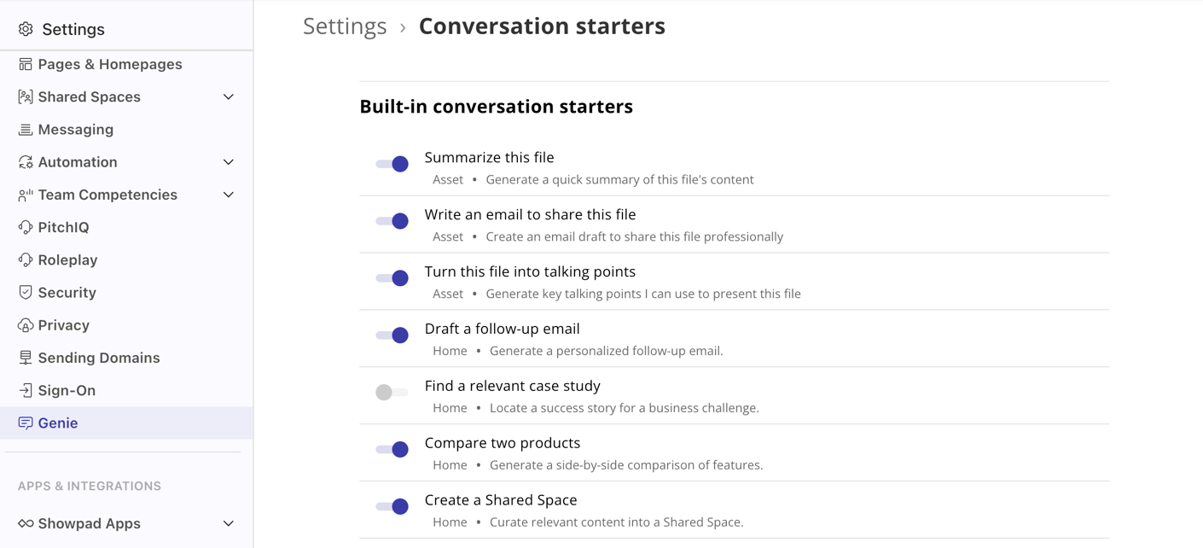Image resolution: width=1203 pixels, height=548 pixels.
Task: Click the Security shield icon
Action: click(x=23, y=292)
